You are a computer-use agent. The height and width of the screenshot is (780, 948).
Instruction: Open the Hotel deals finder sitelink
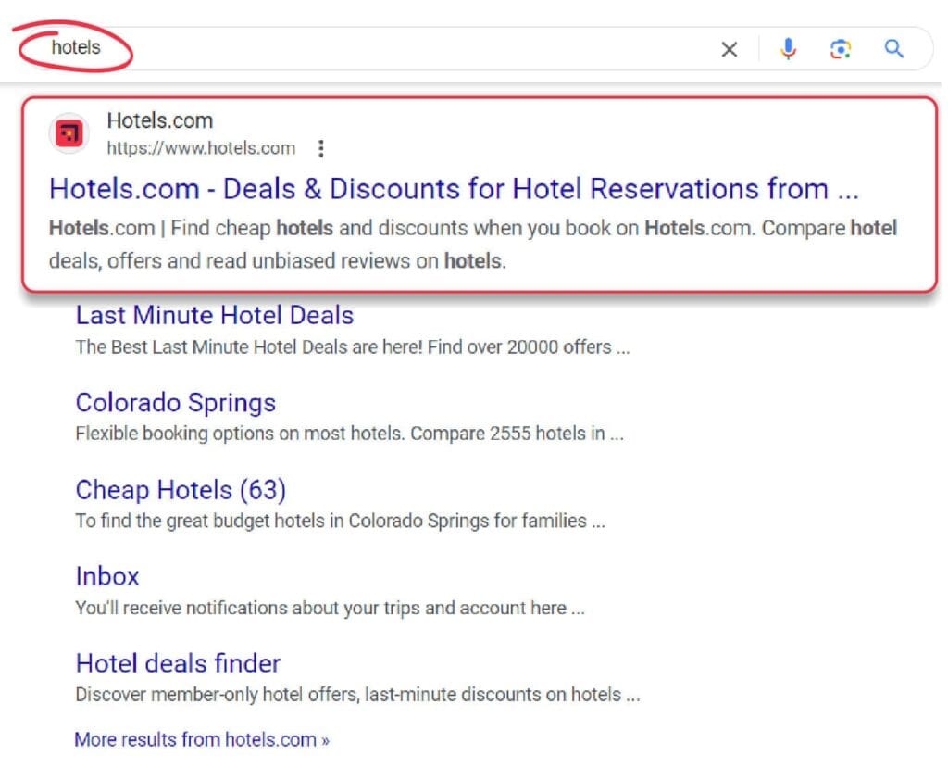pyautogui.click(x=178, y=663)
